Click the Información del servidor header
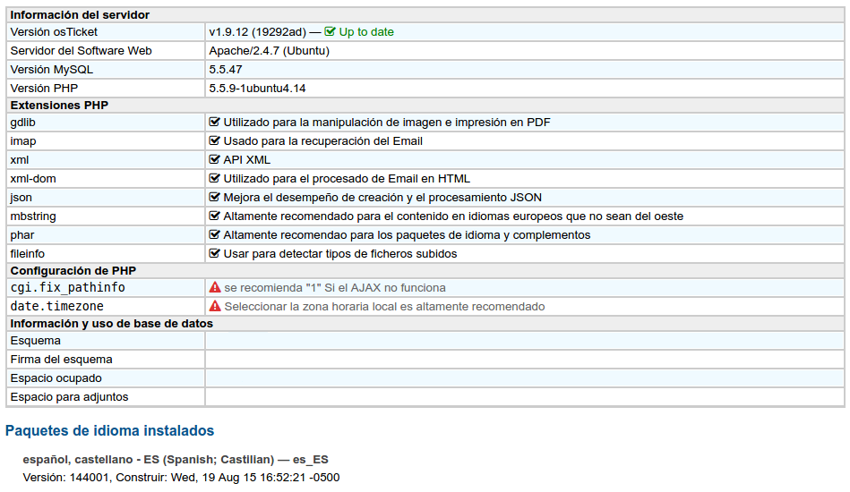This screenshot has height=492, width=850. point(80,14)
